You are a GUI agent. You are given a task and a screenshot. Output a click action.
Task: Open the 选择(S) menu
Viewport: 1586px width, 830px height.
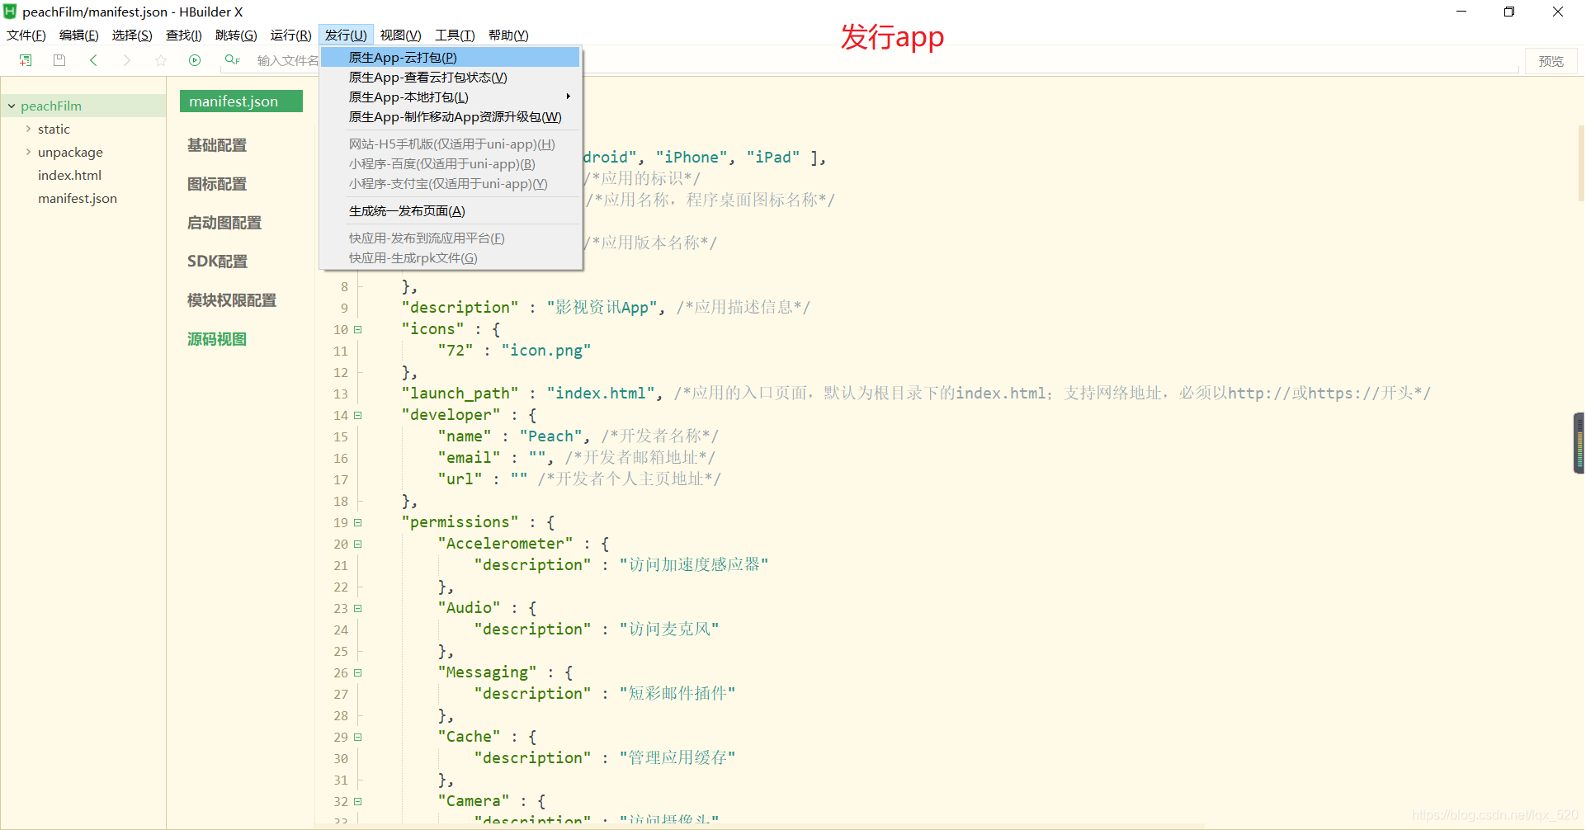[x=132, y=35]
